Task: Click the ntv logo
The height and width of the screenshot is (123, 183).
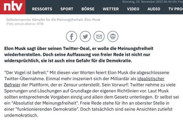Action: point(13,7)
